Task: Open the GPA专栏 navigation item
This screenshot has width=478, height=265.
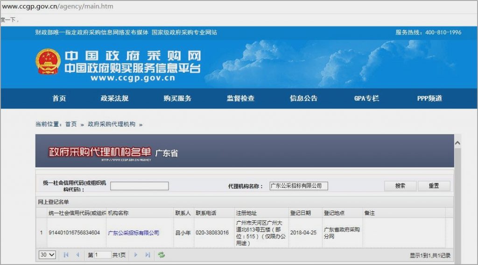Action: [x=366, y=98]
